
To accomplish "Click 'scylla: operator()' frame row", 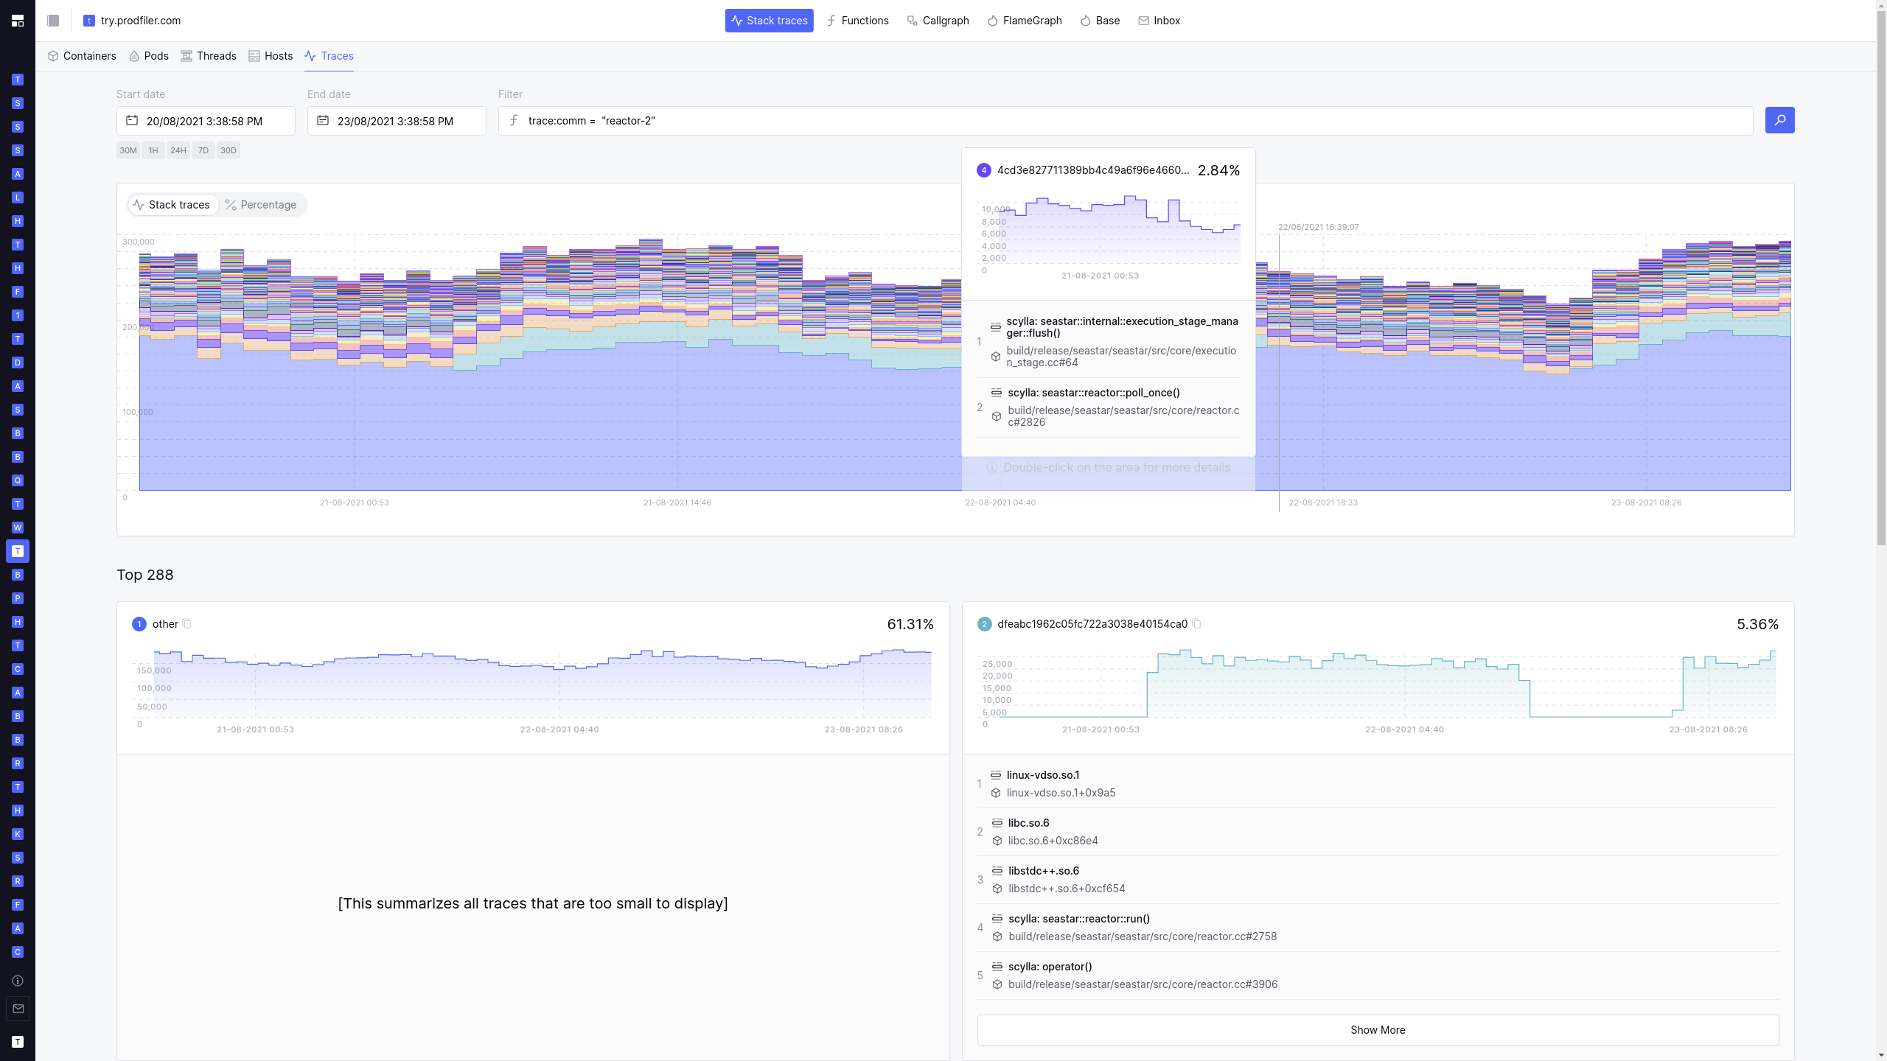I will pyautogui.click(x=1378, y=976).
